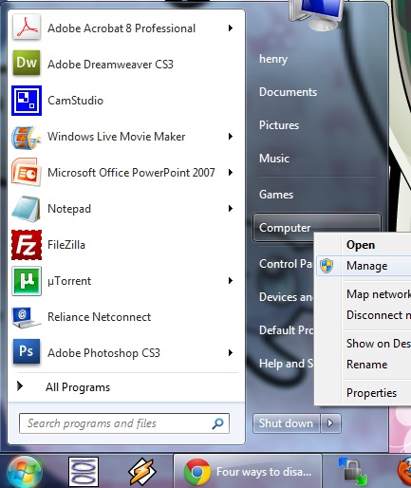
Task: Open the henry user folder link
Action: pyautogui.click(x=273, y=59)
